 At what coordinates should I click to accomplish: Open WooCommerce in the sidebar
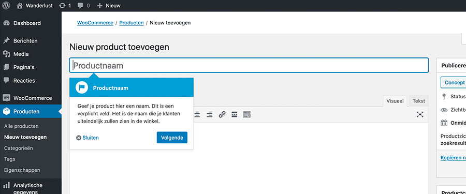pyautogui.click(x=31, y=98)
